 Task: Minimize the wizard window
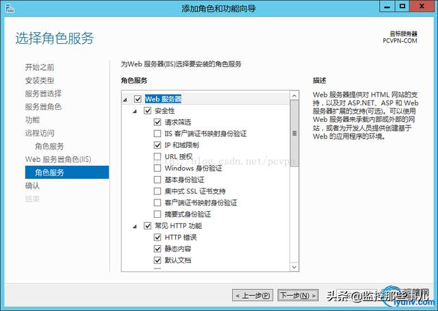[x=387, y=6]
